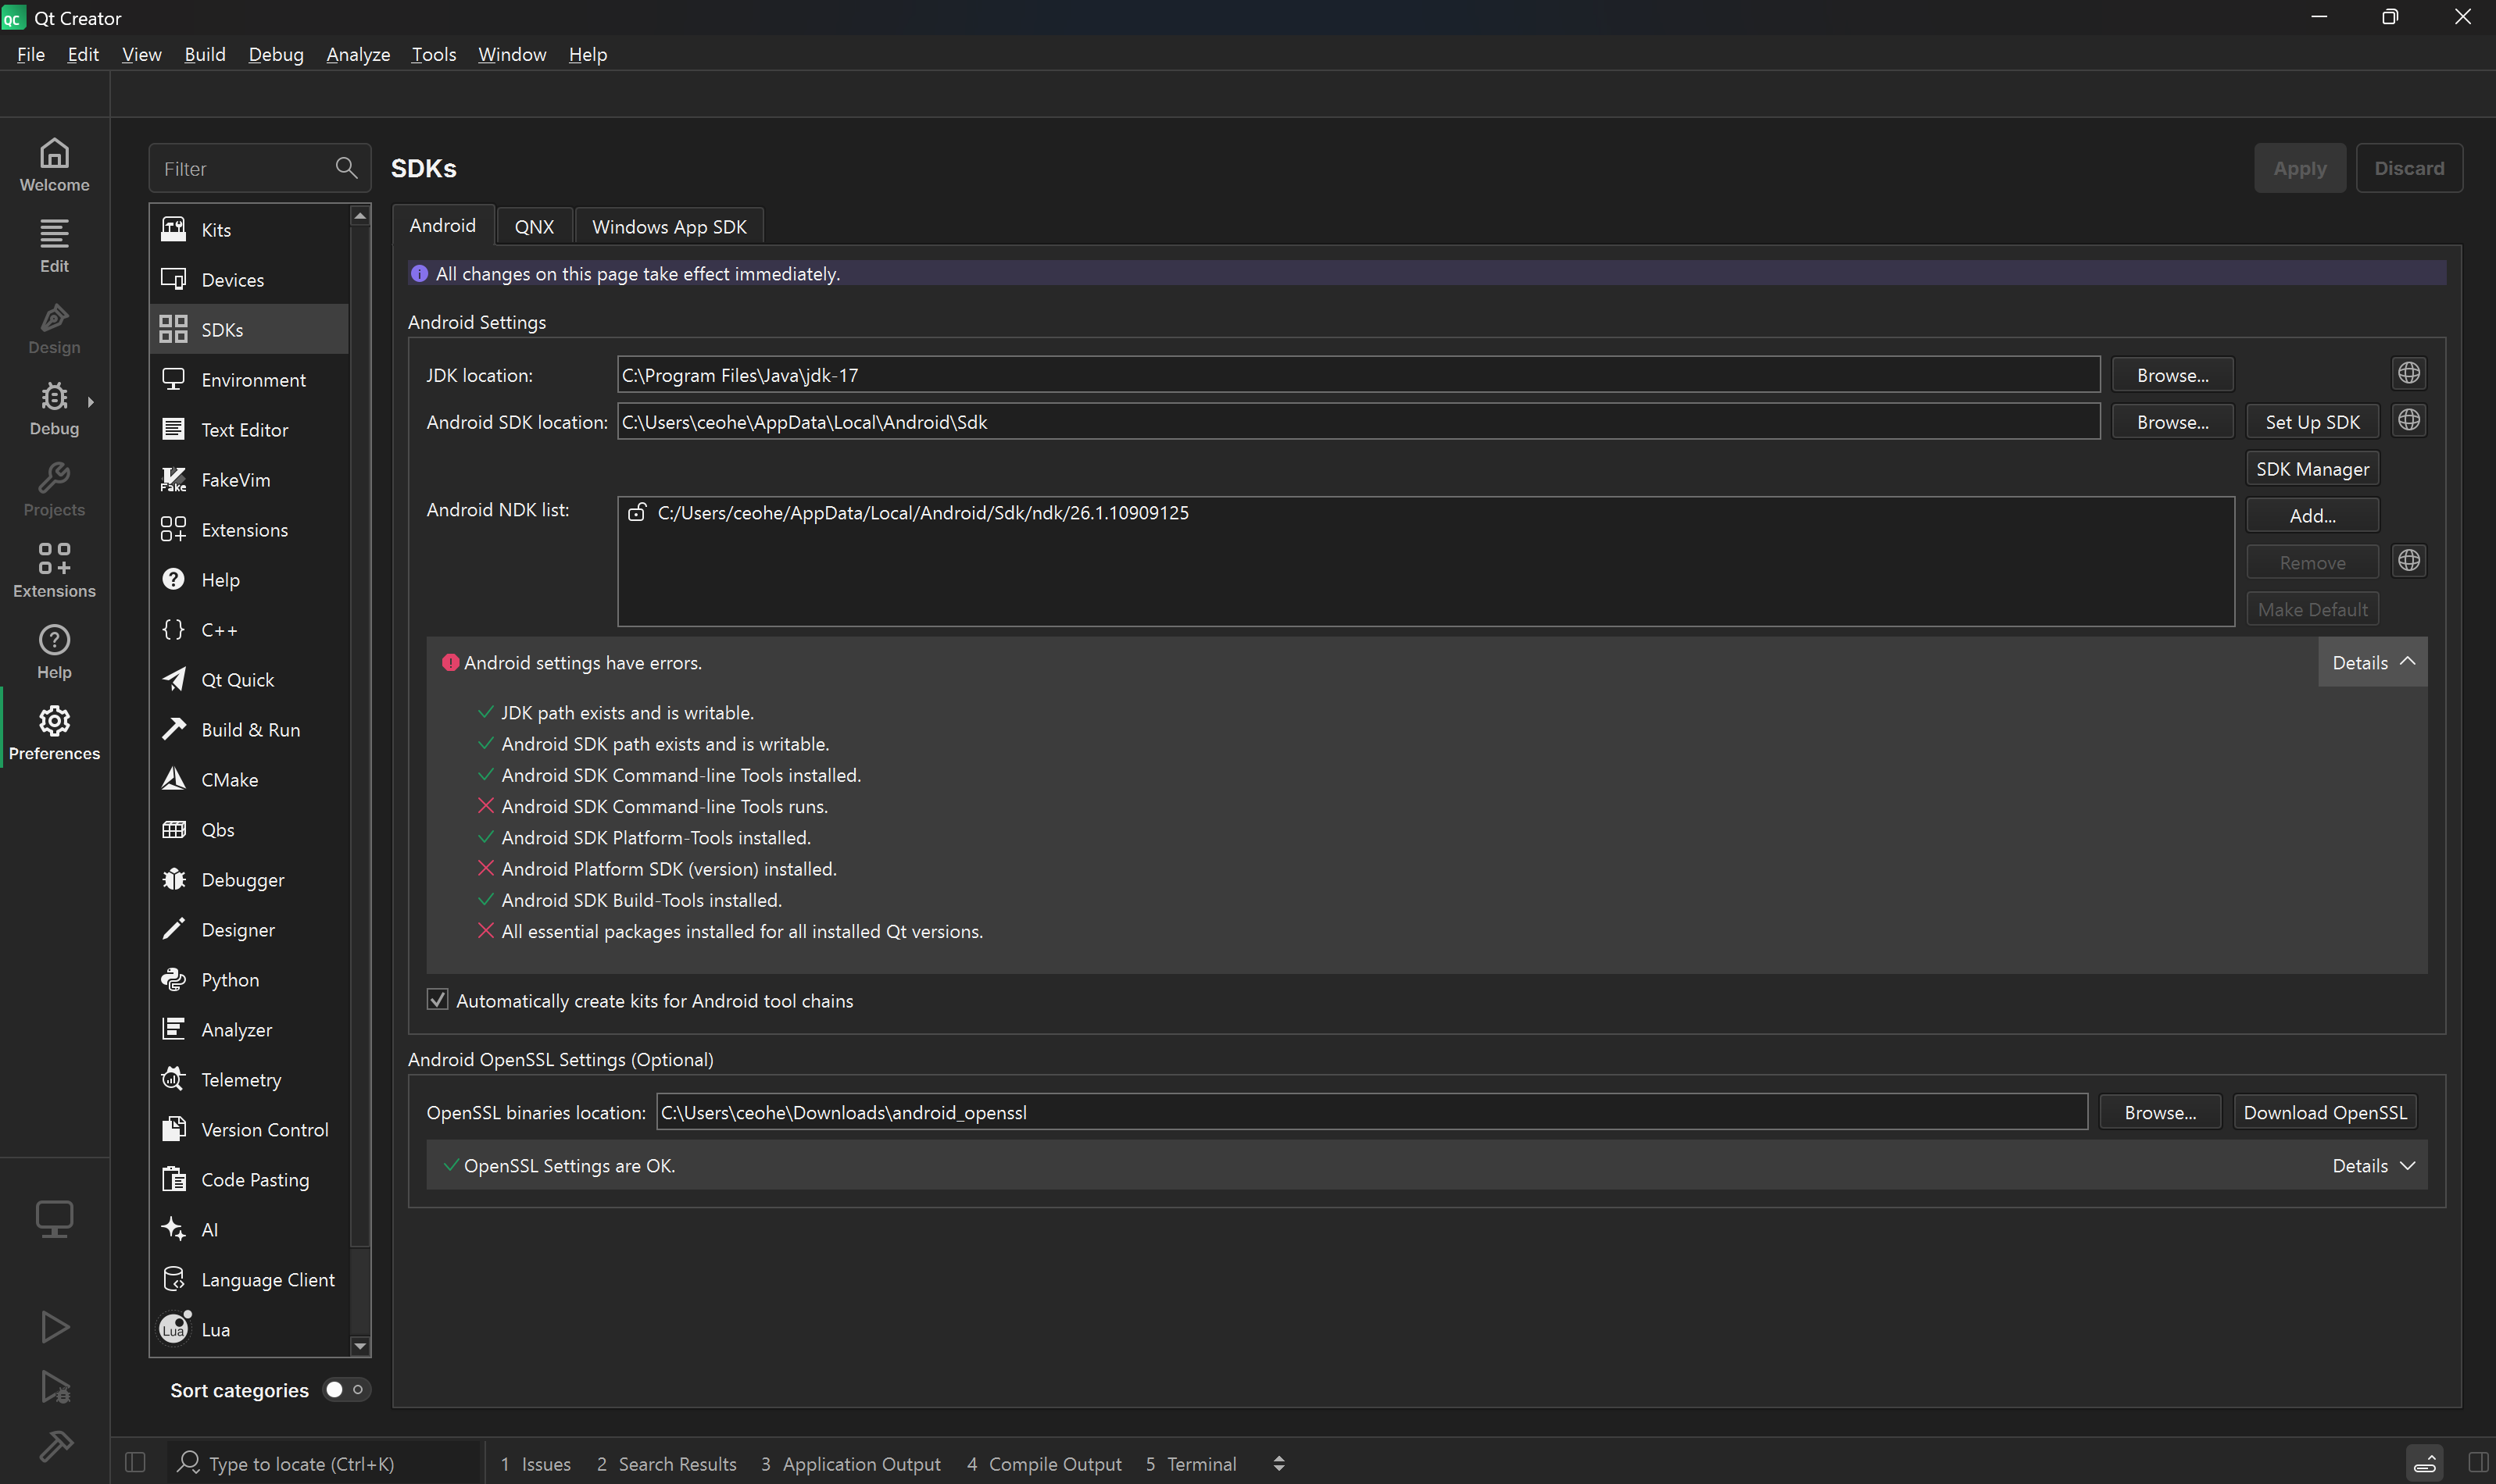Open Issues output pane
Screen dimensions: 2496x1484
pyautogui.click(x=535, y=1463)
